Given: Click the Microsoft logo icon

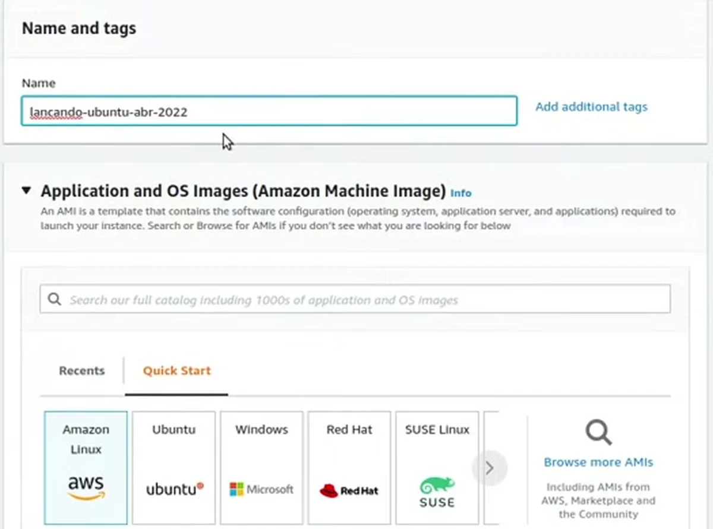Looking at the screenshot, I should tap(261, 489).
